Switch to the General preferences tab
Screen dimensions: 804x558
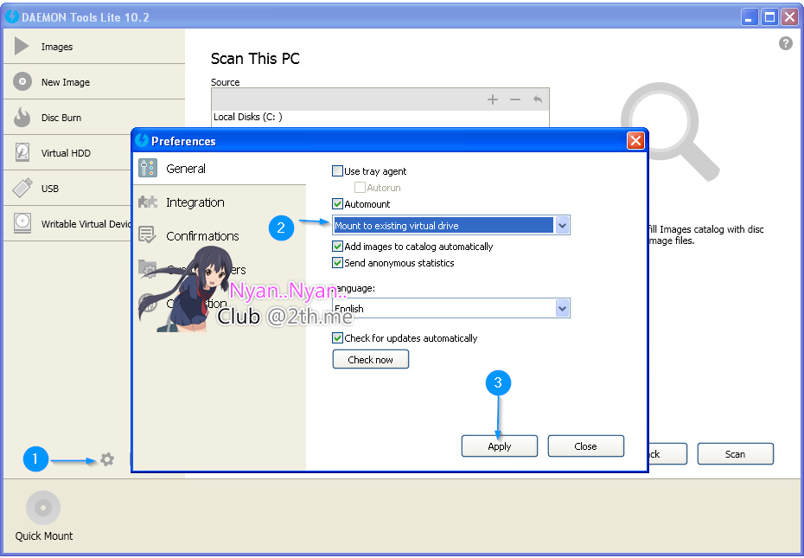[220, 169]
